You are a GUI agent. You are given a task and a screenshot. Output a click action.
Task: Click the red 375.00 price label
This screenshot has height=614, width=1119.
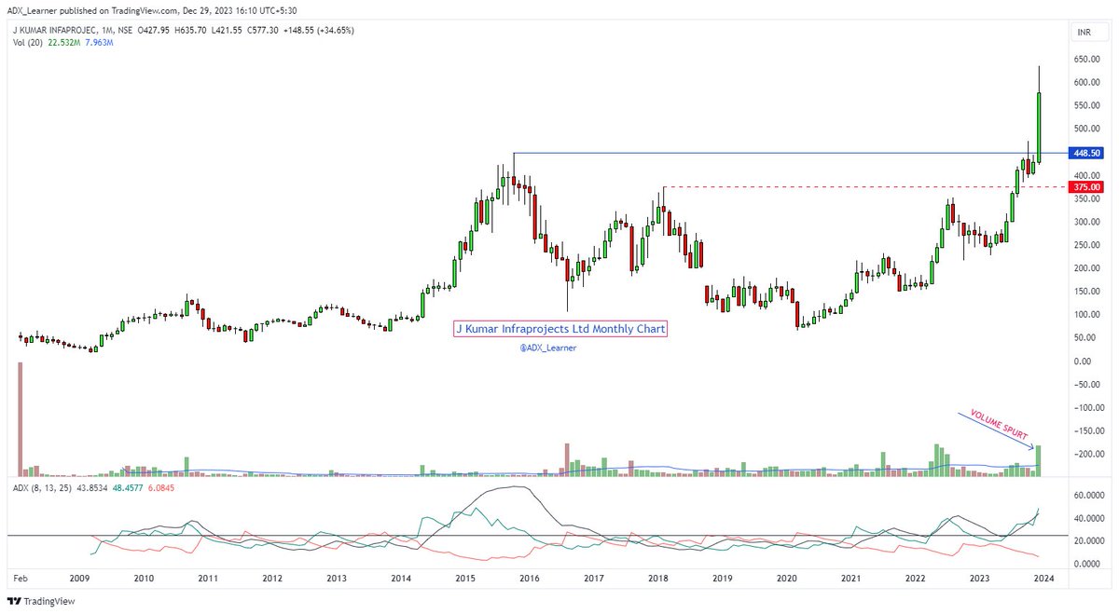tap(1087, 186)
